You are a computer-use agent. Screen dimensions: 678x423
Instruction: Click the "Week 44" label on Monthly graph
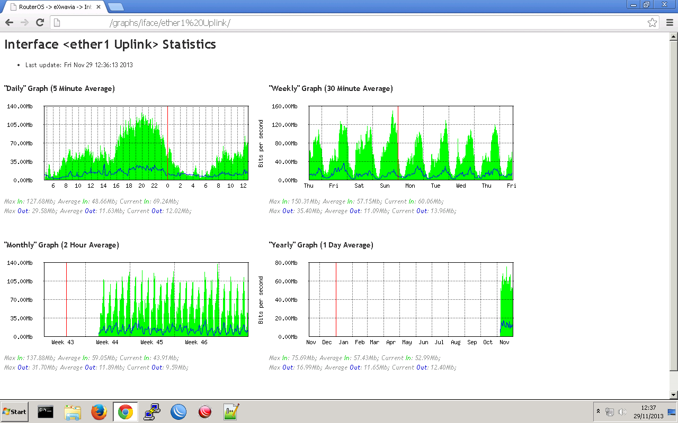(x=107, y=343)
